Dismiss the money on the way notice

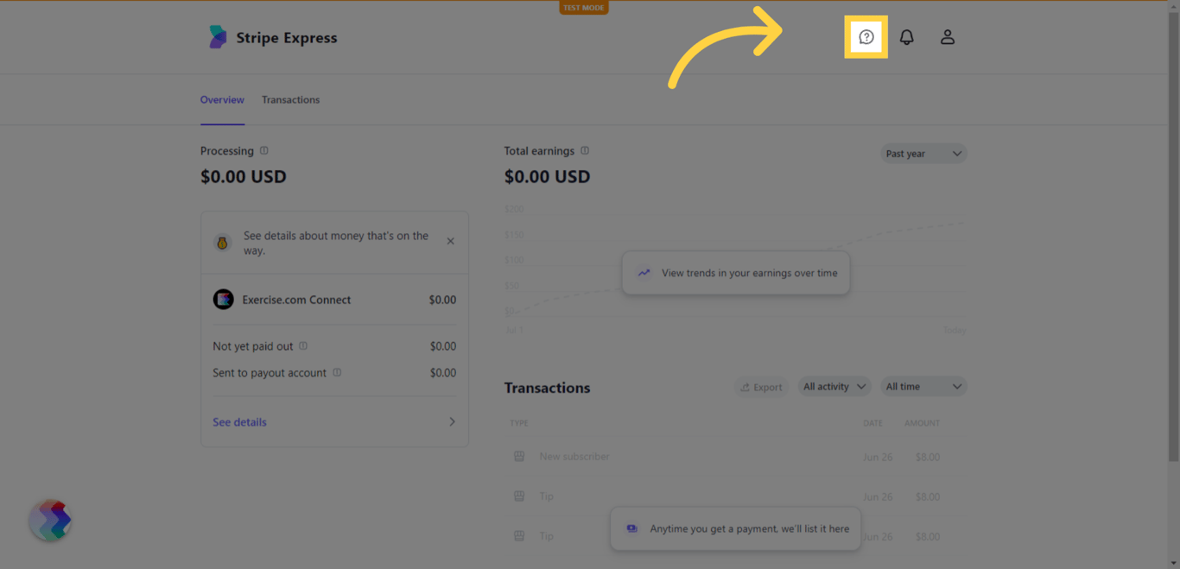(x=450, y=242)
